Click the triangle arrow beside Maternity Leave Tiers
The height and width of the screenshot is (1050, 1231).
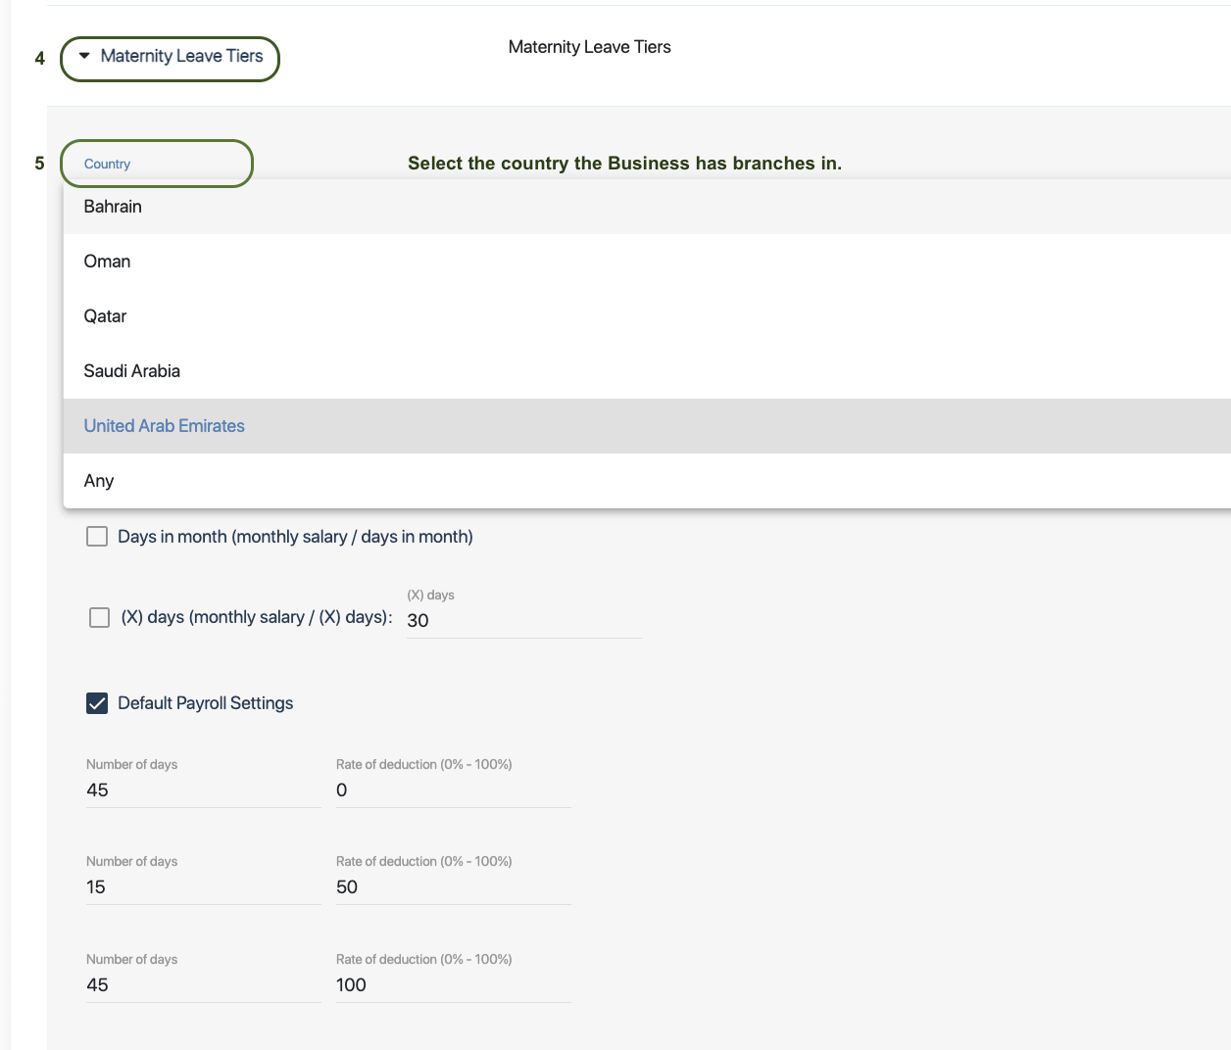tap(84, 56)
